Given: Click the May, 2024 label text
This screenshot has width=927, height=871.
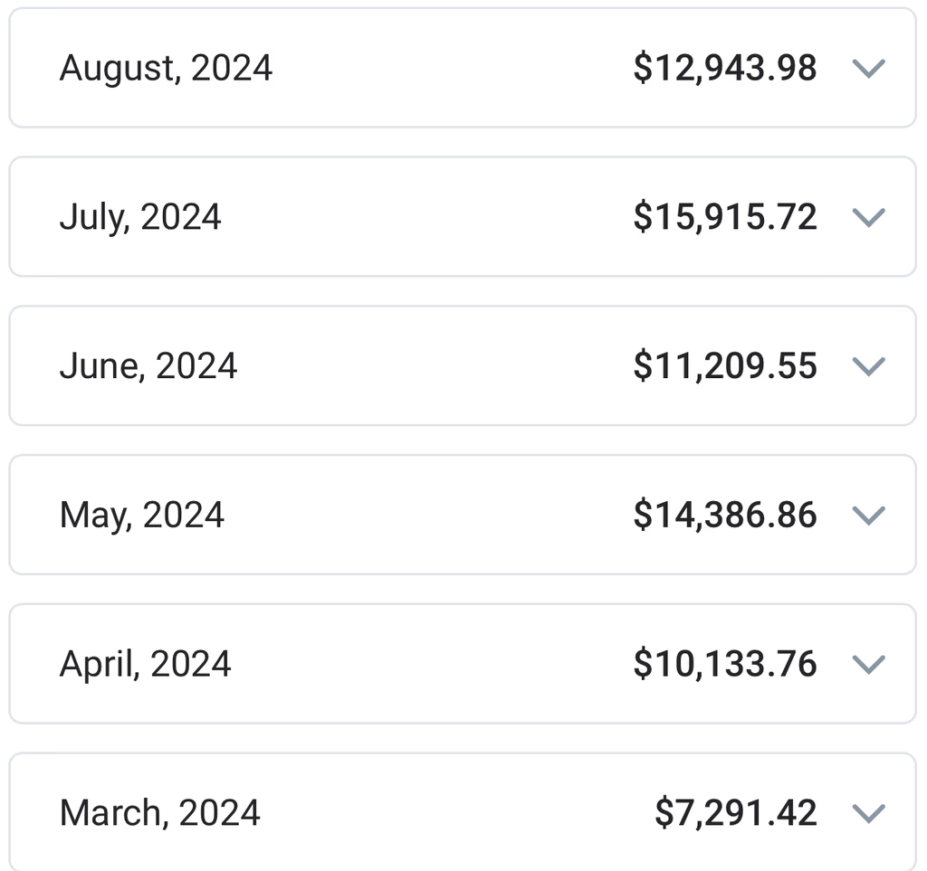Looking at the screenshot, I should (x=142, y=516).
